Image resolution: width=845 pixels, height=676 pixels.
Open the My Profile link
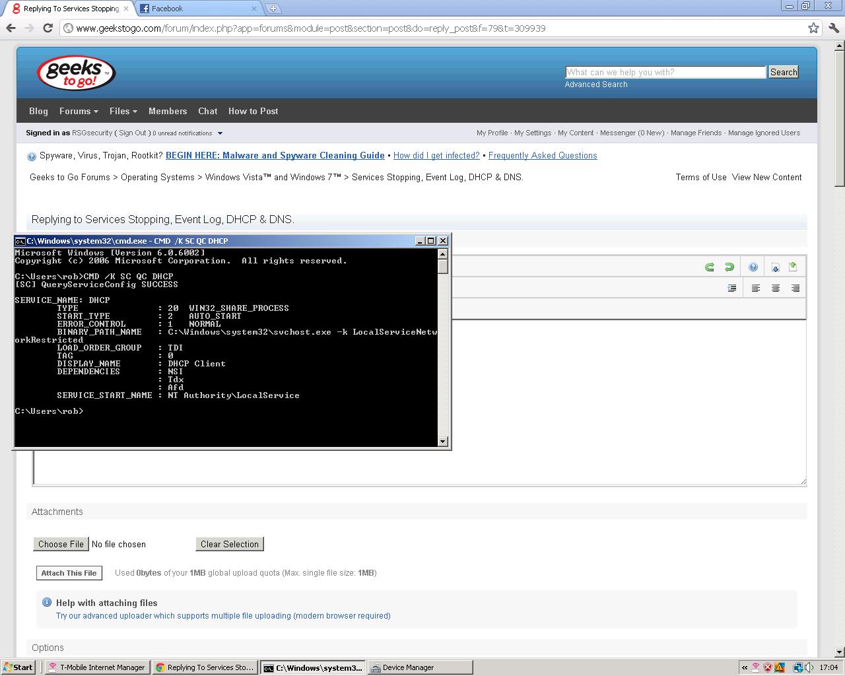click(492, 133)
